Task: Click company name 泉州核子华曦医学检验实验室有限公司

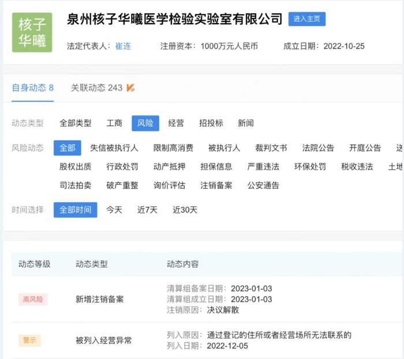Action: (x=175, y=19)
